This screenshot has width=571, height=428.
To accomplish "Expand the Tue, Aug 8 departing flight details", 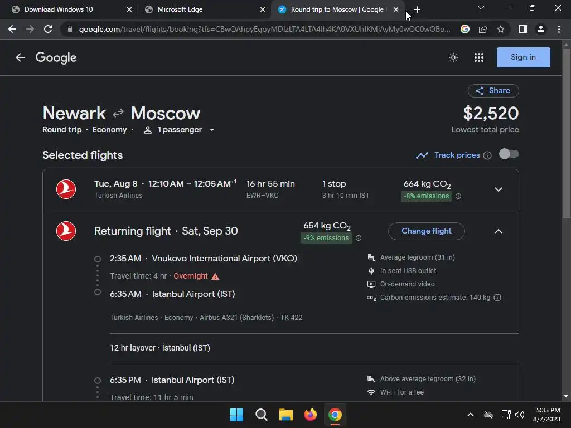I will [498, 189].
